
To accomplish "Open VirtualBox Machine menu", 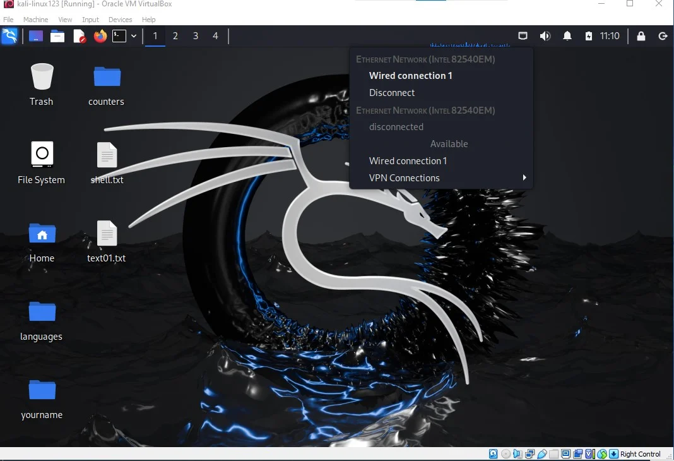I will coord(36,20).
